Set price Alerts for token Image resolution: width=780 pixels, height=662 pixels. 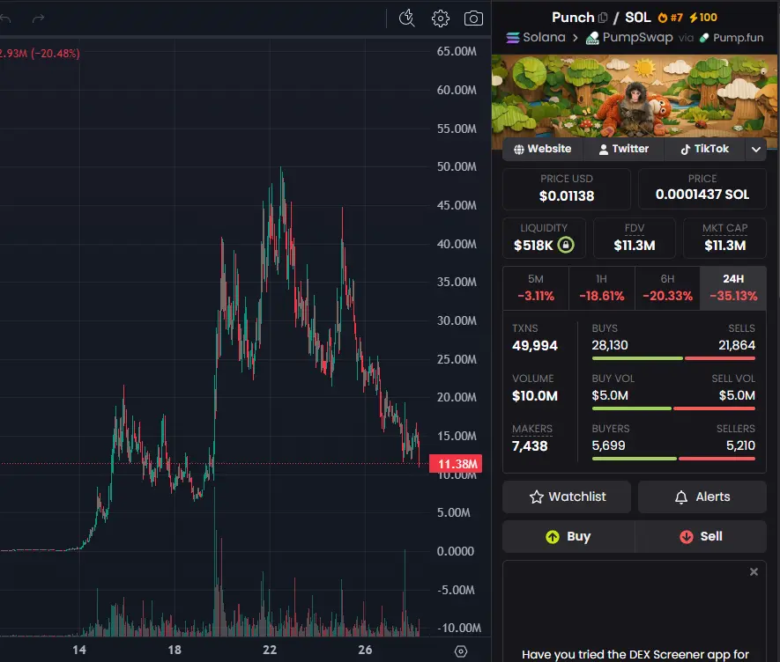click(702, 497)
